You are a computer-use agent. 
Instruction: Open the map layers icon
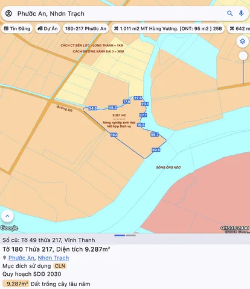[x=243, y=42]
